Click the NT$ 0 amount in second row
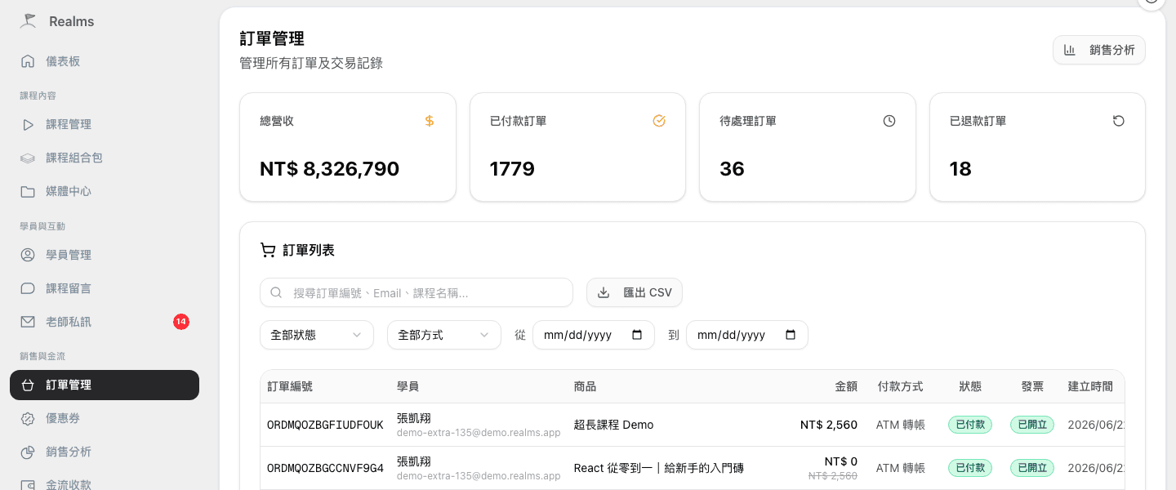This screenshot has width=1176, height=490. [841, 461]
